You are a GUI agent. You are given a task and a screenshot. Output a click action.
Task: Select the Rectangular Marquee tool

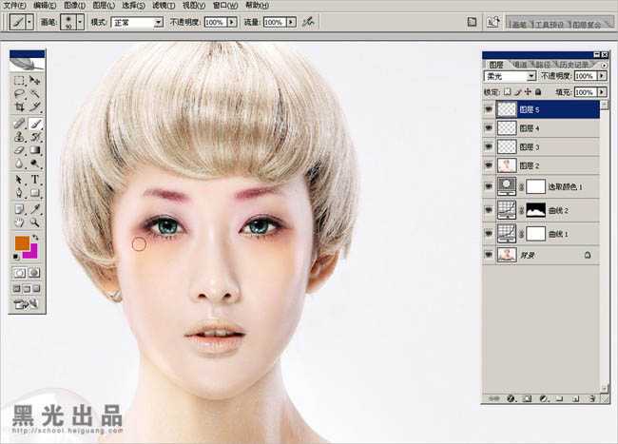point(19,82)
